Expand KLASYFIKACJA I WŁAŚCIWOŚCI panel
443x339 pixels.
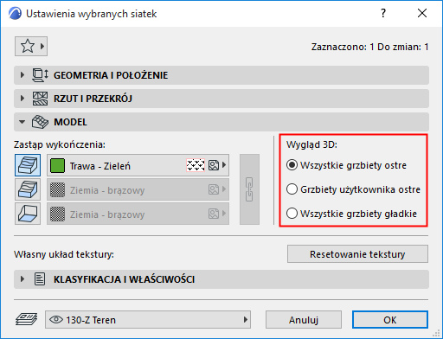pyautogui.click(x=221, y=279)
